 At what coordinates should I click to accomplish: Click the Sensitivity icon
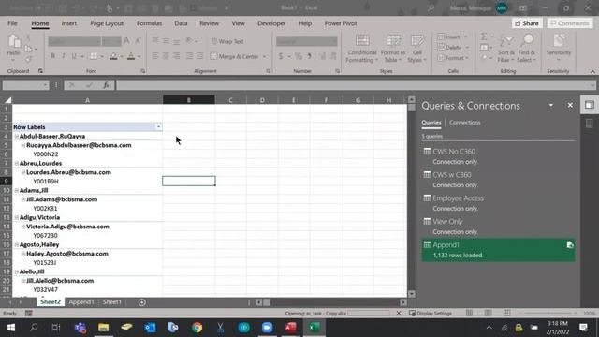point(558,41)
